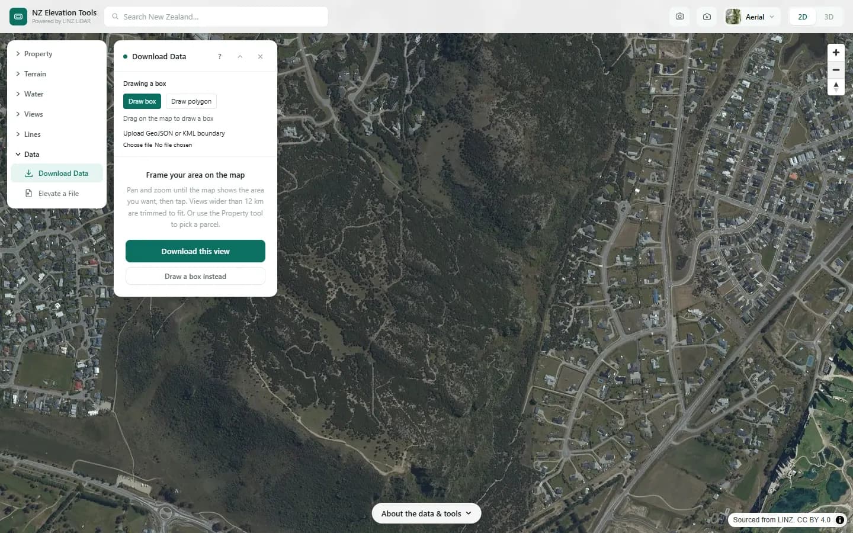Open the Aerial basemap dropdown
853x533 pixels.
[752, 17]
